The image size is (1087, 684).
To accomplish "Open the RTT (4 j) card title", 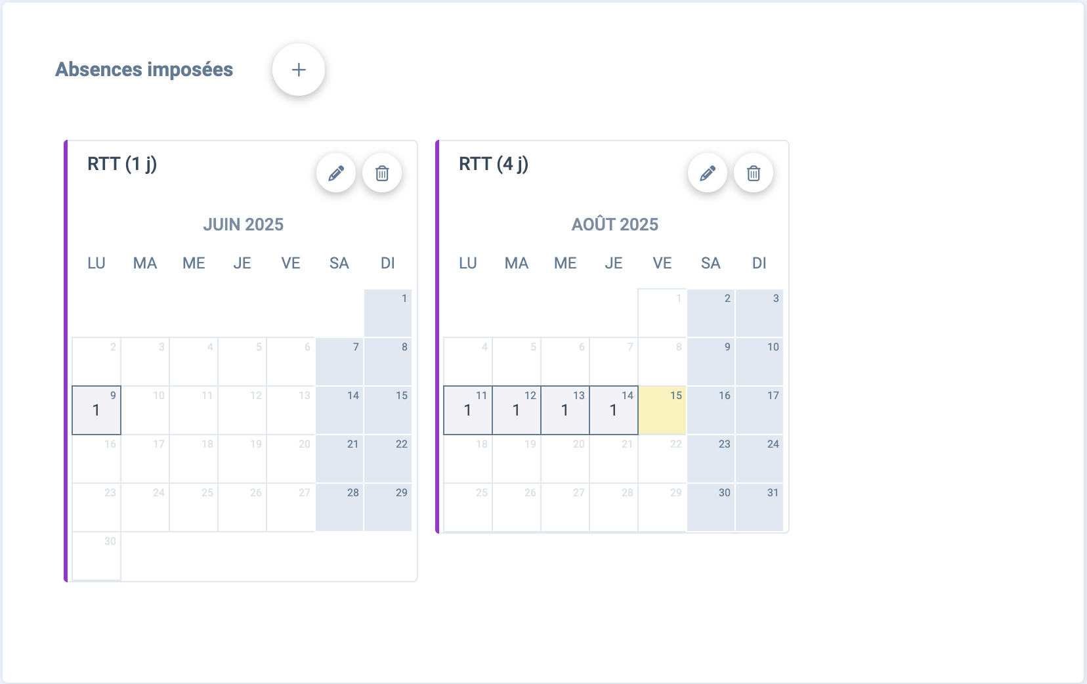I will tap(494, 164).
